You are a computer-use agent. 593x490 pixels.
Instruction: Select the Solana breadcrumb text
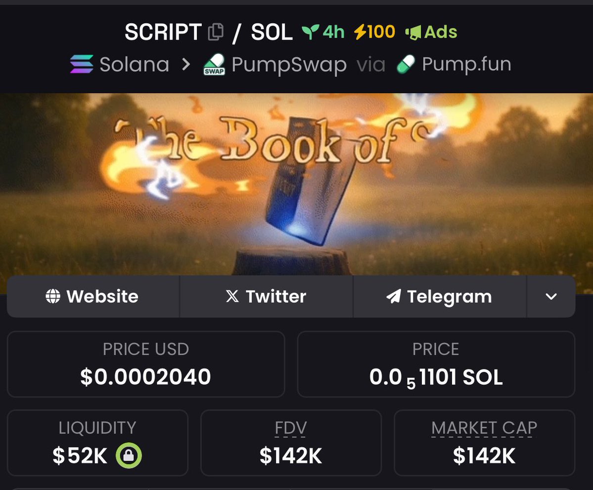[134, 64]
